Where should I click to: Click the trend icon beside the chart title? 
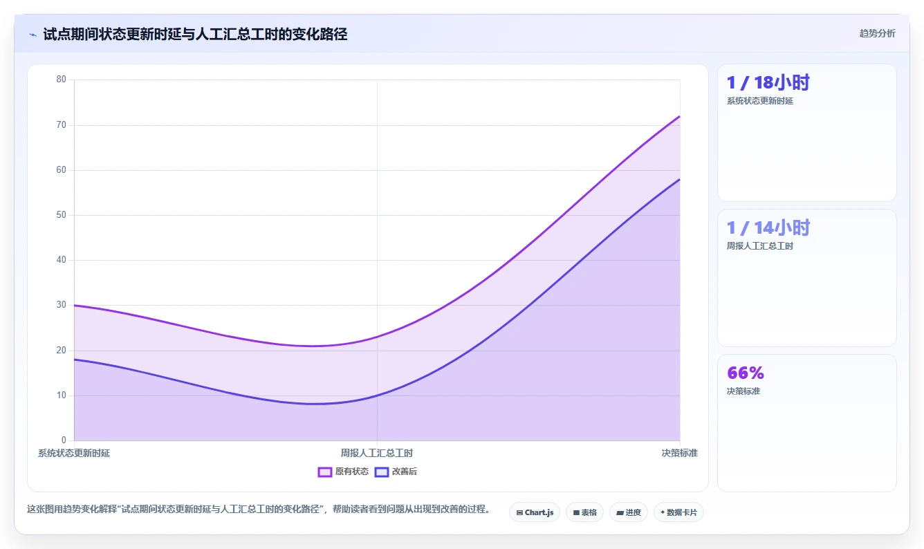point(33,34)
